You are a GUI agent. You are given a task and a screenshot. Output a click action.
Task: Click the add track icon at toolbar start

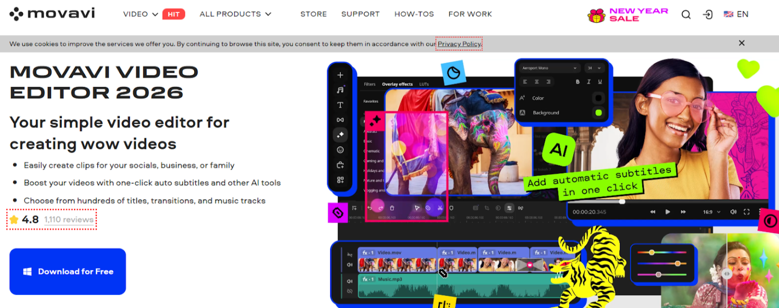coord(354,208)
